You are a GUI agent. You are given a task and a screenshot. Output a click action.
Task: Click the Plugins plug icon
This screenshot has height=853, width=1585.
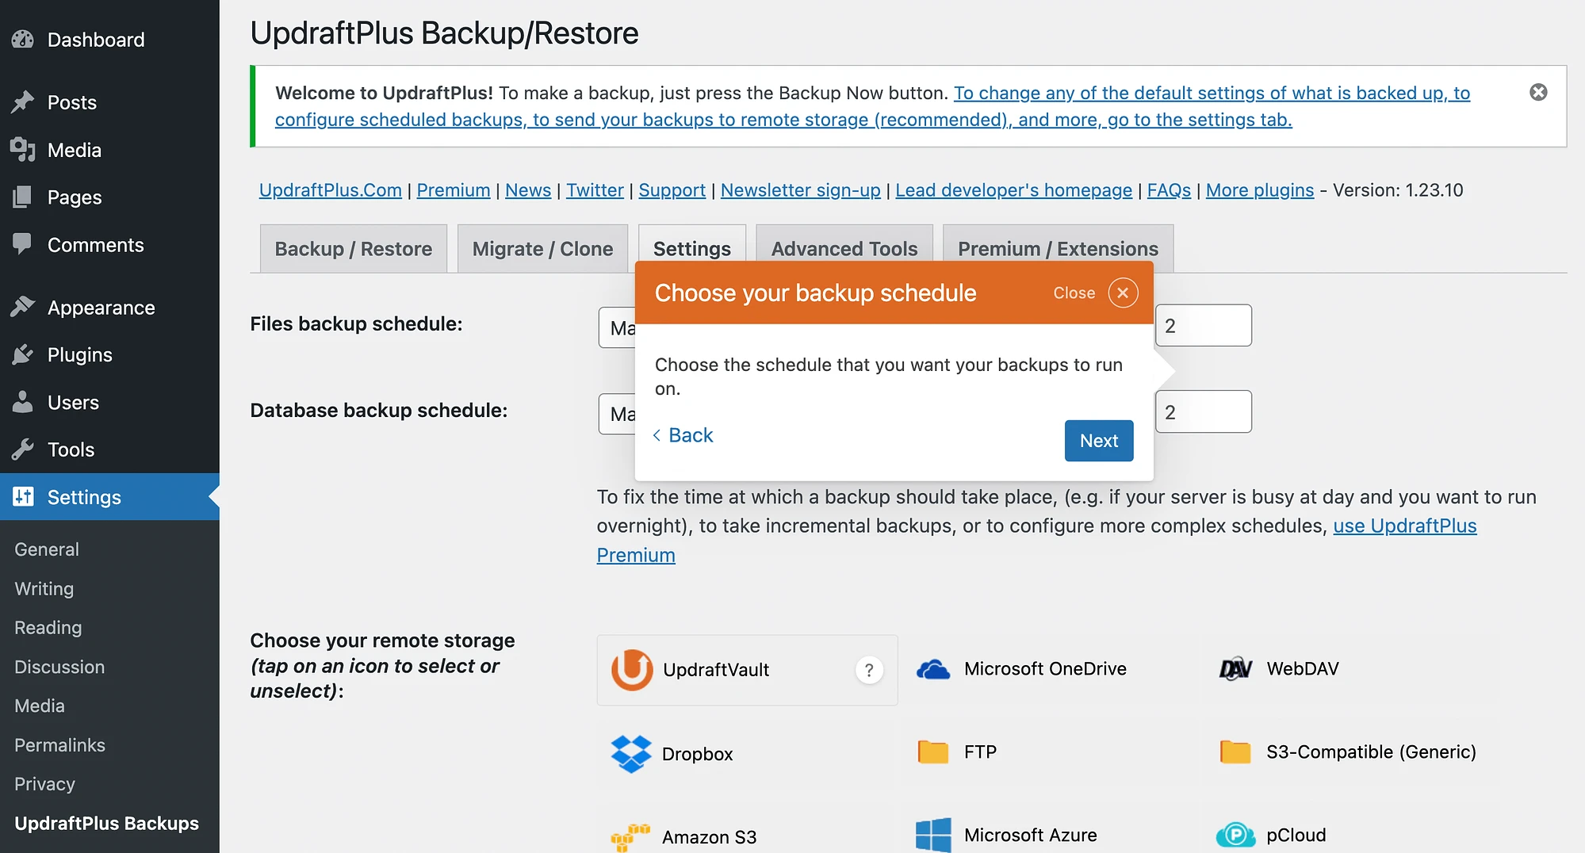click(23, 354)
